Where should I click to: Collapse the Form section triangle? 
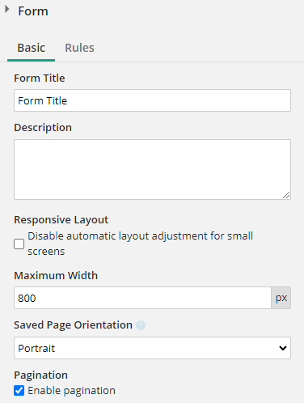point(7,10)
